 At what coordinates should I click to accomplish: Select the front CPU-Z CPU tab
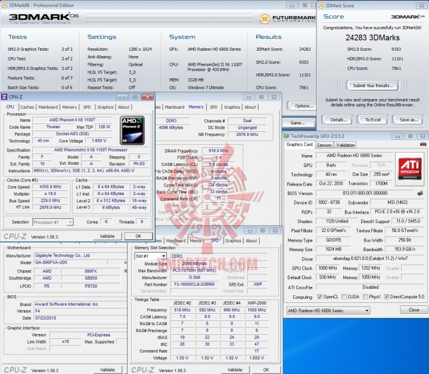pyautogui.click(x=10, y=107)
